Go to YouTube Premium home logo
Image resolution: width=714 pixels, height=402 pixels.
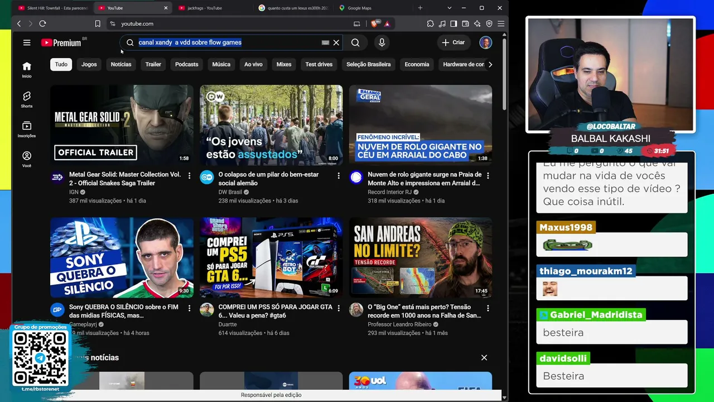point(61,42)
